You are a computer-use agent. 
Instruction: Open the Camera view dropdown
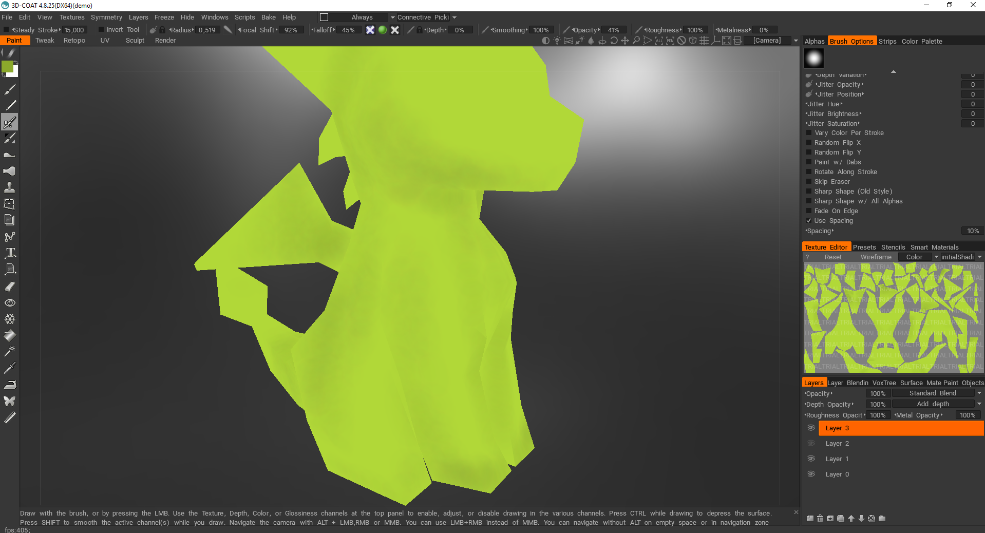point(795,41)
